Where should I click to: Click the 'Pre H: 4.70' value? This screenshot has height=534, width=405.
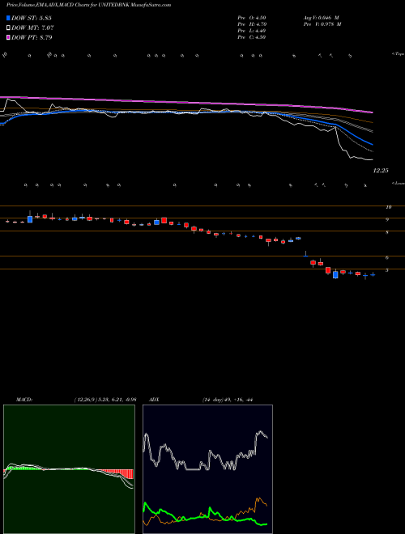252,24
